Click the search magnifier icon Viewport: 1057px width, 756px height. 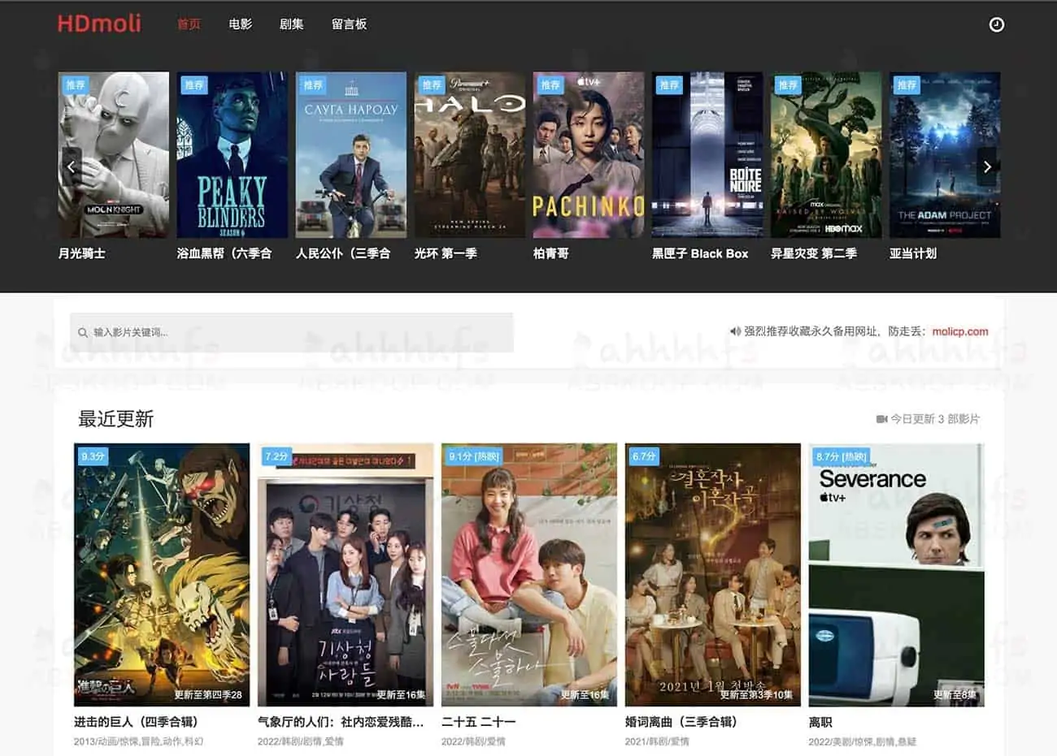click(83, 333)
